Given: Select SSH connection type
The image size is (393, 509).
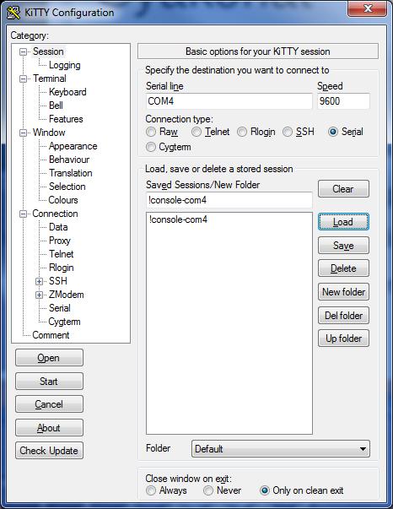Looking at the screenshot, I should (x=288, y=132).
